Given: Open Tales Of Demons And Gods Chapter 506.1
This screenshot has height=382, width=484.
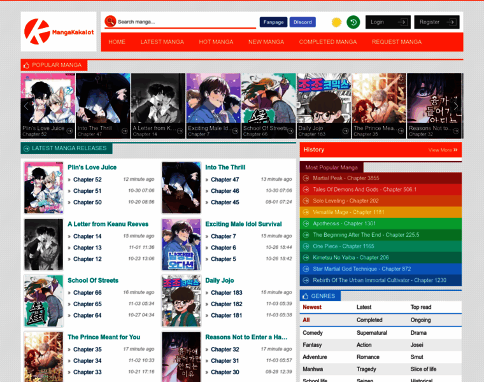Looking at the screenshot, I should pyautogui.click(x=364, y=190).
